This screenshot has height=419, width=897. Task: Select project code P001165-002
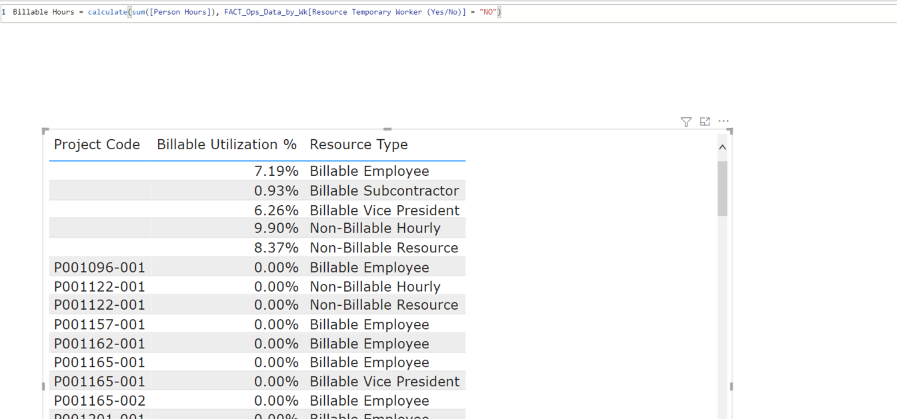tap(99, 401)
